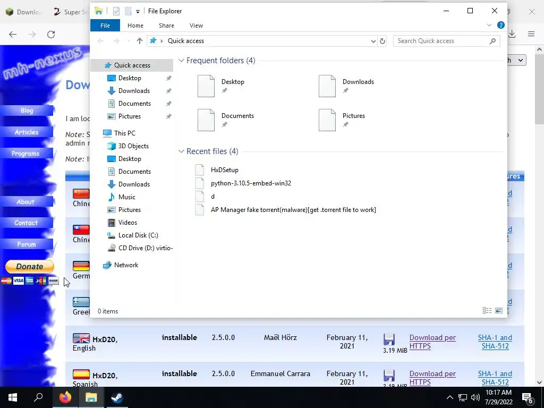
Task: Click floppy disk icon in HxD20 English row
Action: pyautogui.click(x=389, y=339)
